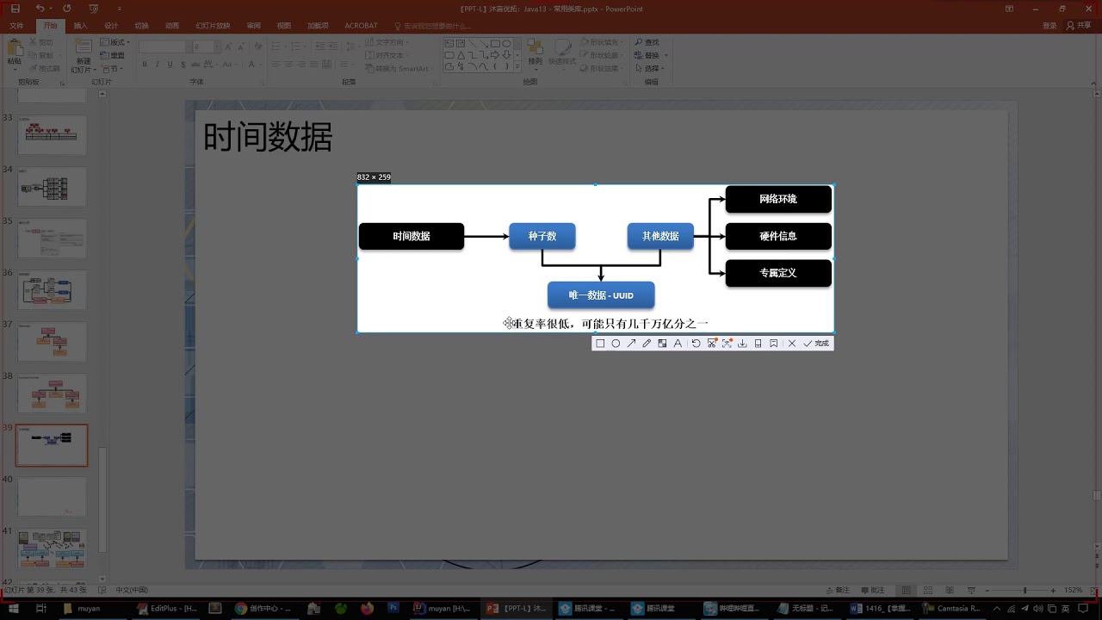Select slide 38 thumbnail
Image resolution: width=1102 pixels, height=620 pixels.
tap(52, 393)
